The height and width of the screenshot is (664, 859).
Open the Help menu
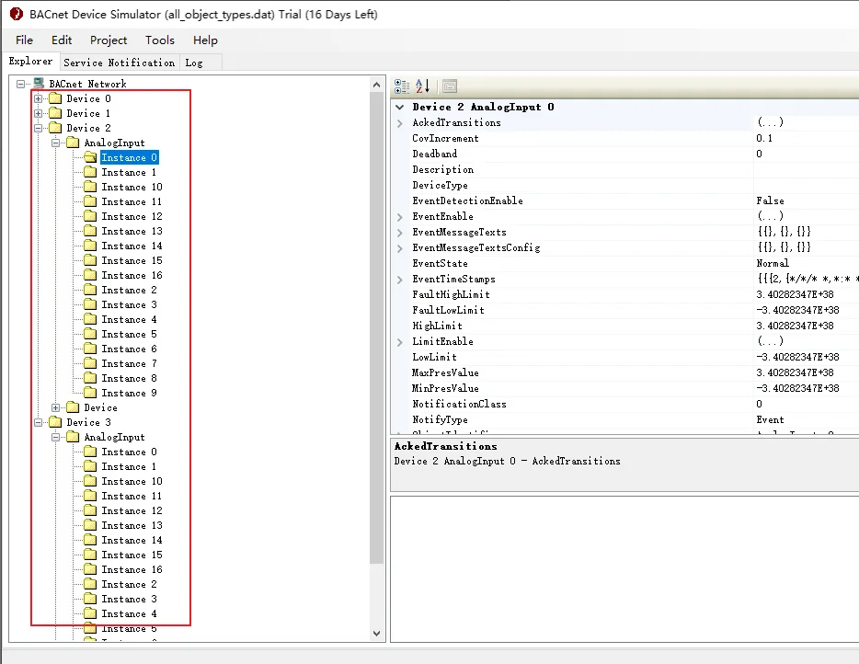(x=205, y=40)
